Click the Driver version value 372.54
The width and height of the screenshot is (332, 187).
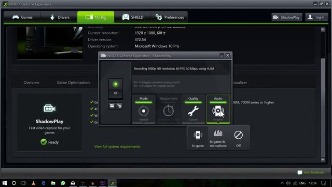[140, 39]
